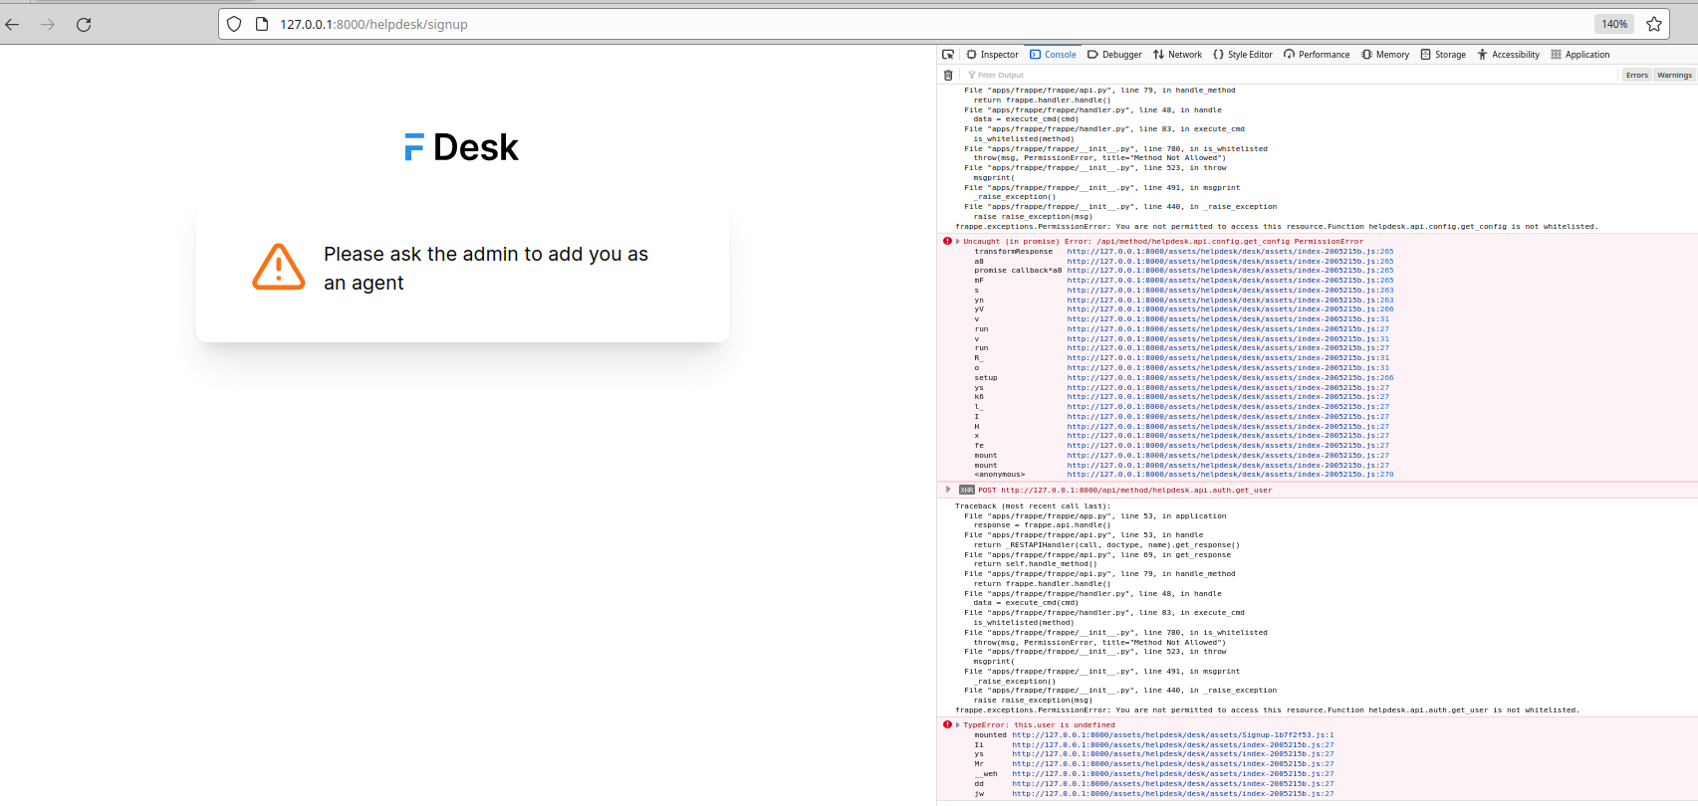This screenshot has width=1698, height=806.
Task: Click the blue Desk logo mark
Action: (414, 147)
